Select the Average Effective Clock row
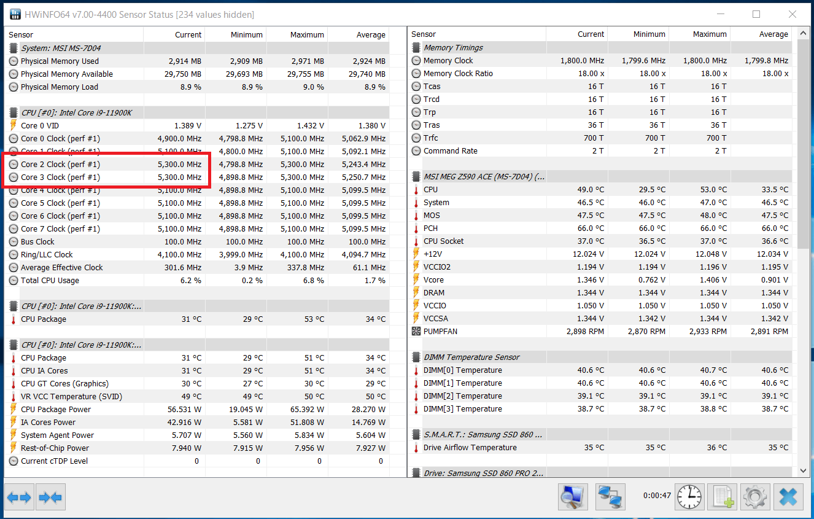The width and height of the screenshot is (814, 519). tap(197, 267)
